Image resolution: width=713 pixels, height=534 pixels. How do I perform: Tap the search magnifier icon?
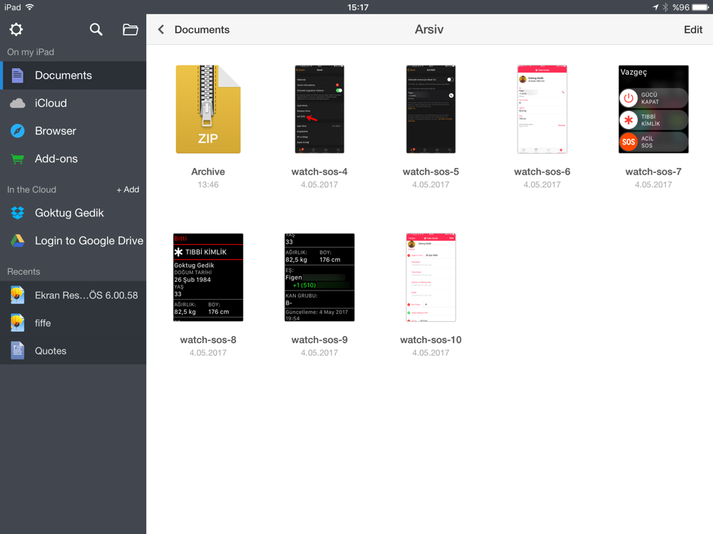click(x=96, y=29)
